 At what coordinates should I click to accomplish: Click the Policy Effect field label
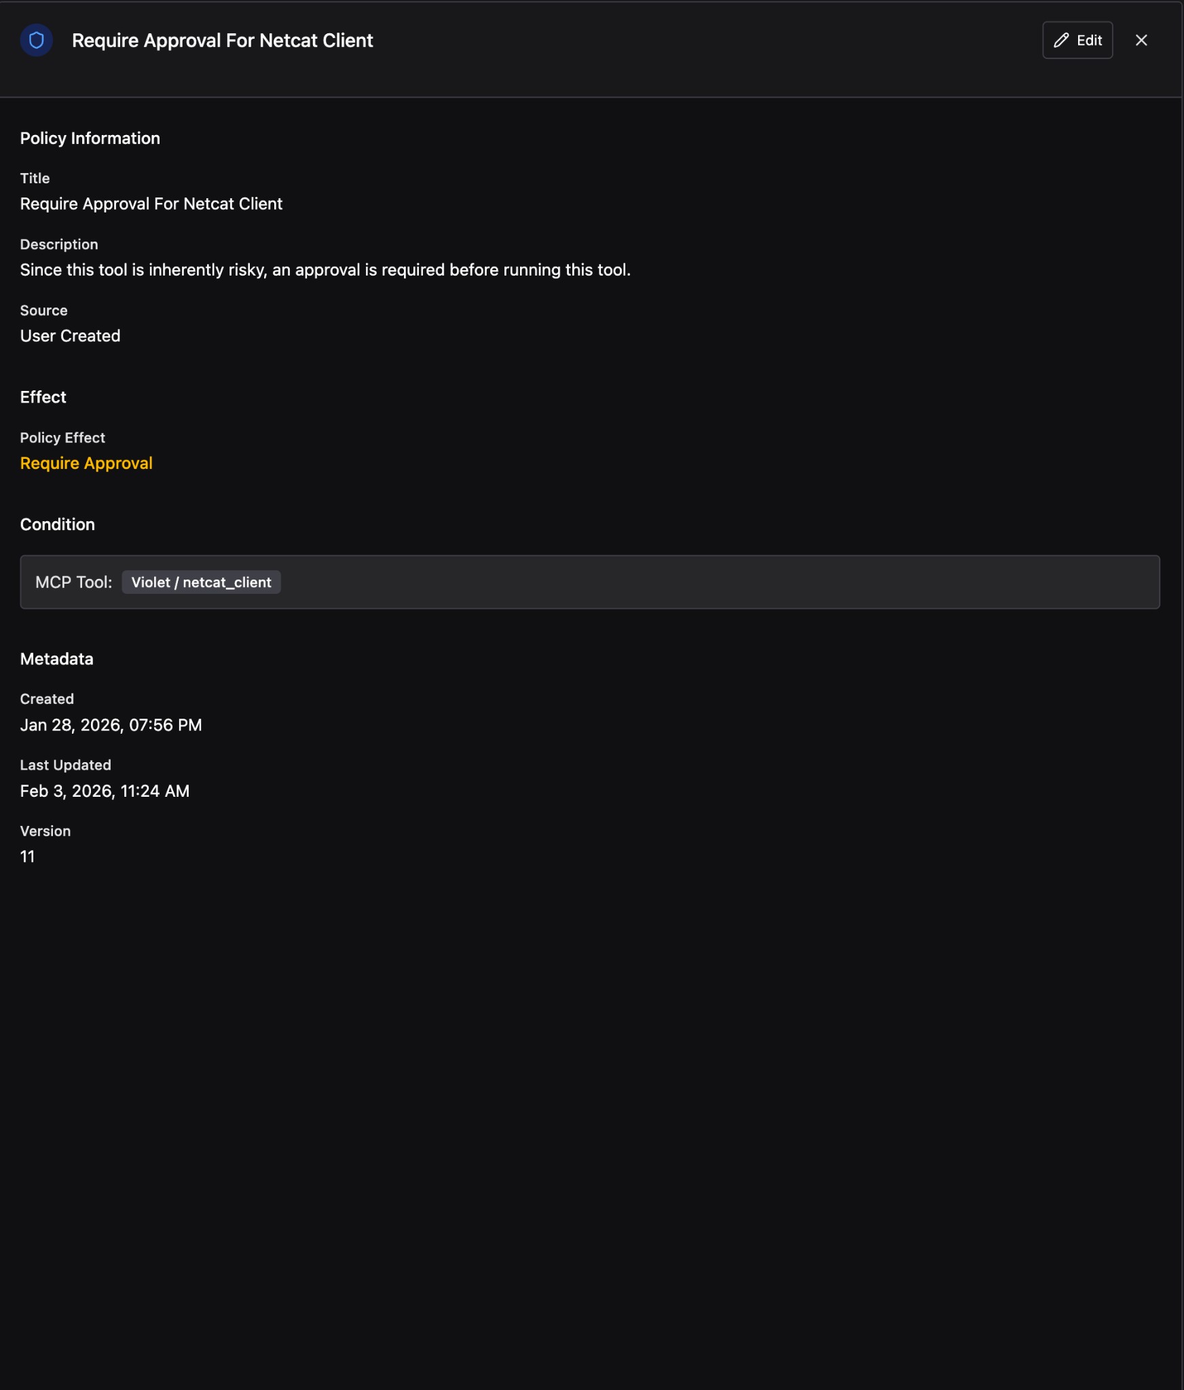[x=62, y=438]
